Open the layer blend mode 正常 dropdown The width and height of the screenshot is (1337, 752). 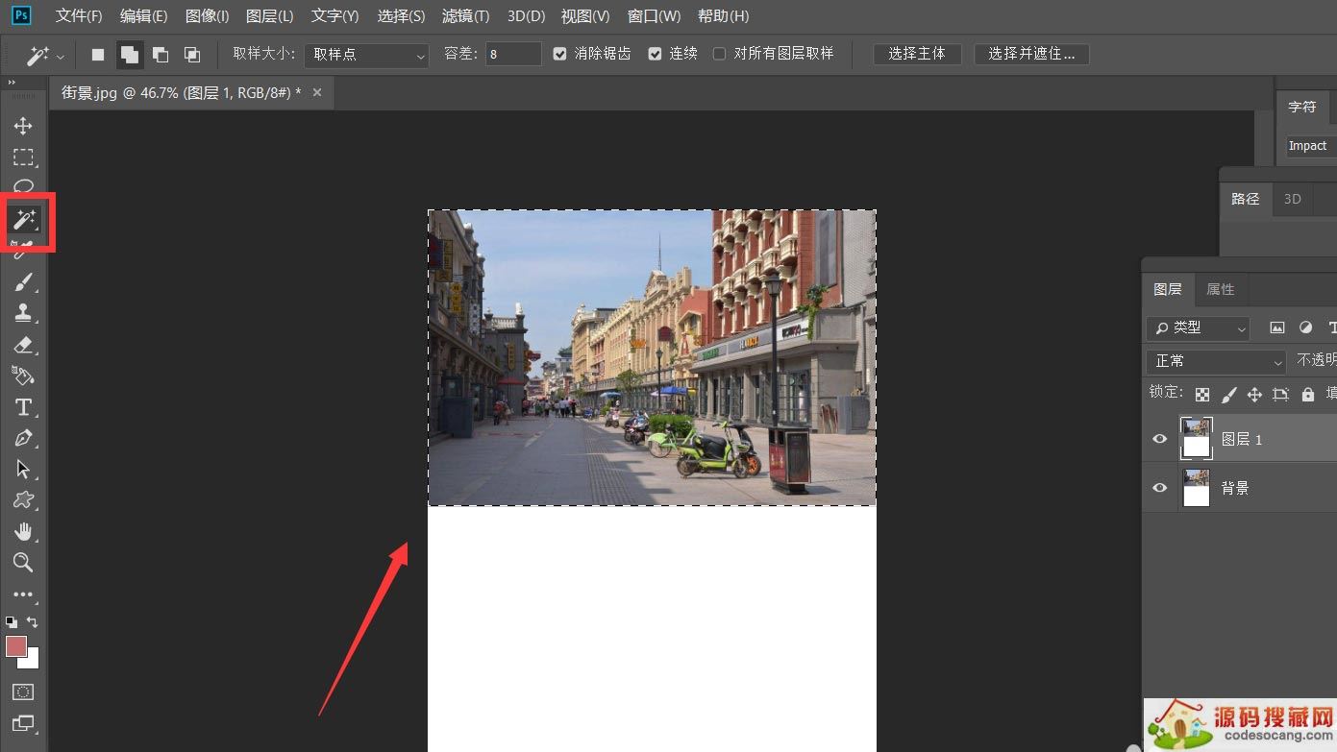(x=1215, y=361)
